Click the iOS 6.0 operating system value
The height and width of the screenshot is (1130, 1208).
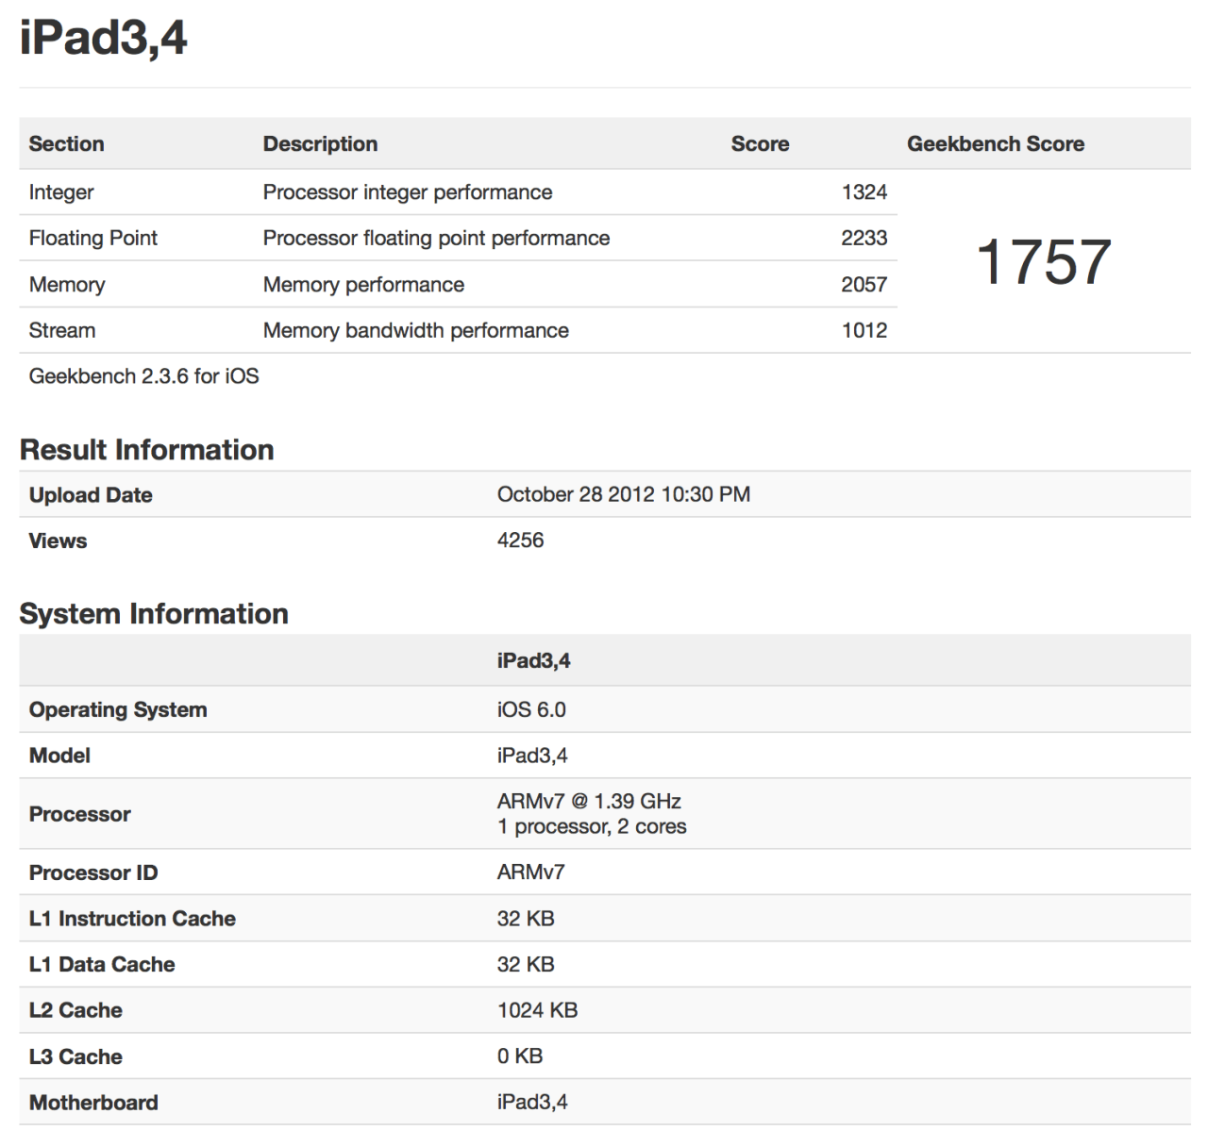point(531,709)
